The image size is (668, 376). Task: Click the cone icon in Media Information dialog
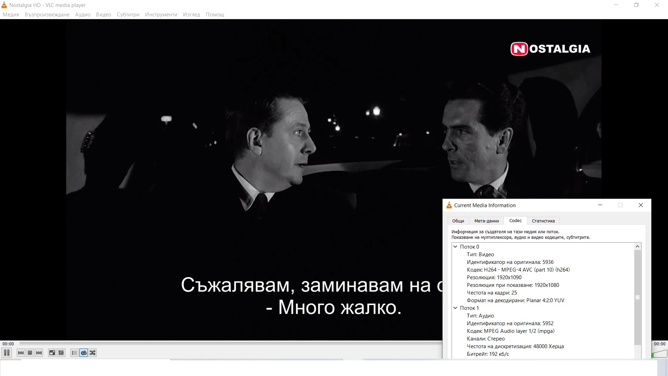tap(449, 205)
